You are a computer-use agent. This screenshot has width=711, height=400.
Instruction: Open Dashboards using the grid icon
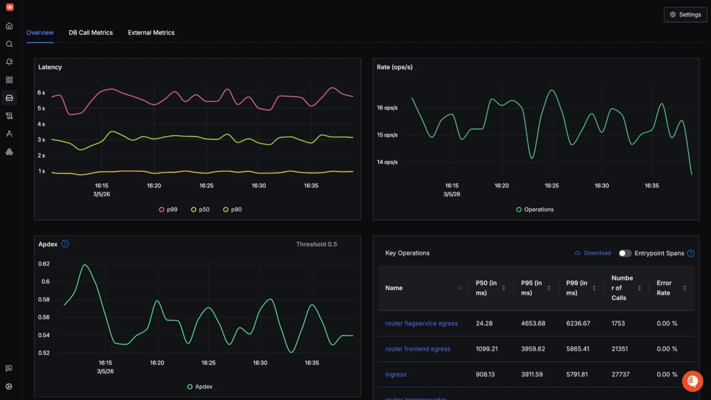(x=9, y=80)
